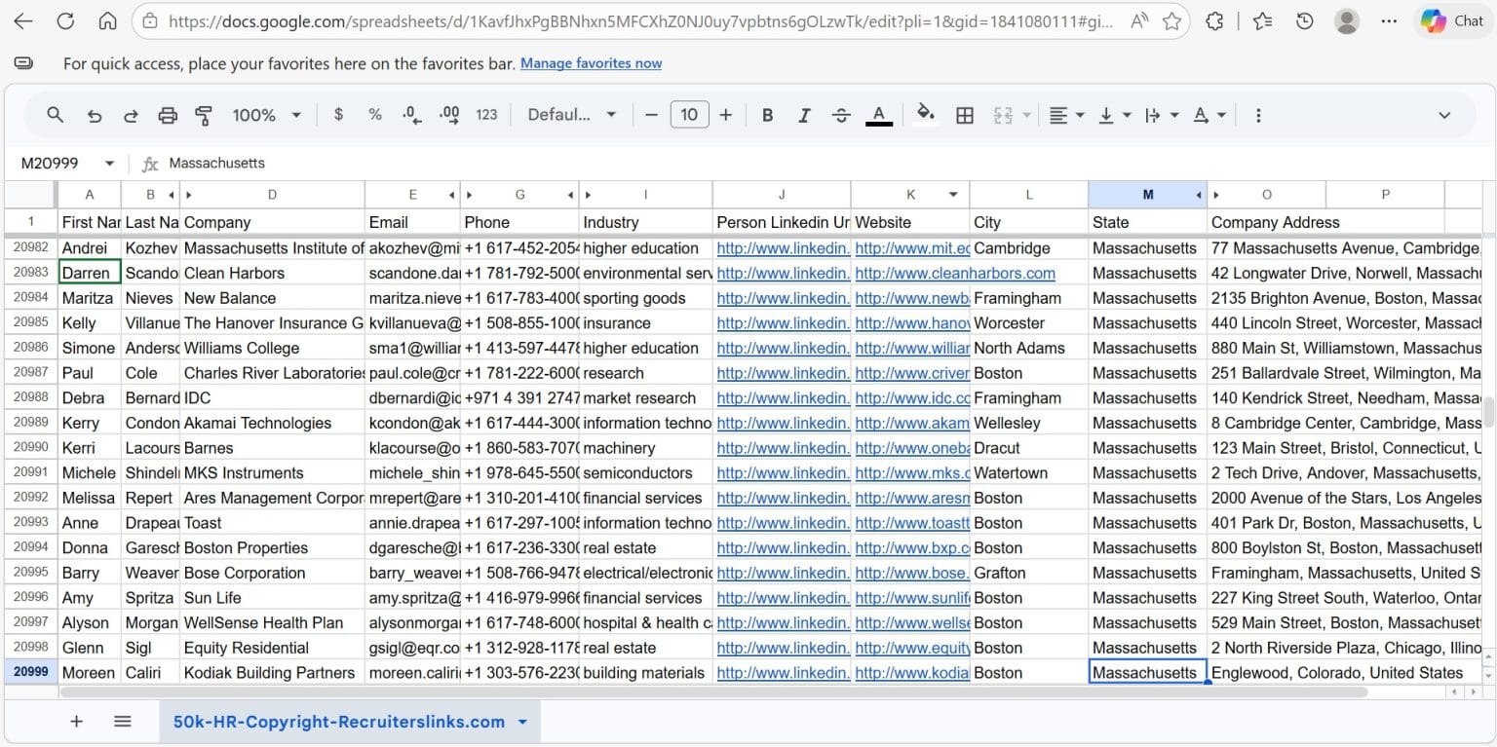Image resolution: width=1497 pixels, height=747 pixels.
Task: Select column M header
Action: pos(1147,195)
